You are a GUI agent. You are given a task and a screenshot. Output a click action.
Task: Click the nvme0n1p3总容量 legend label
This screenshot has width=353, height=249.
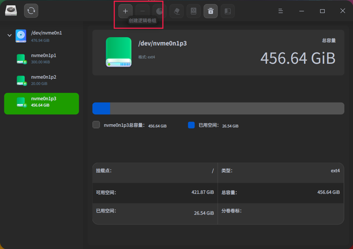tap(124, 125)
